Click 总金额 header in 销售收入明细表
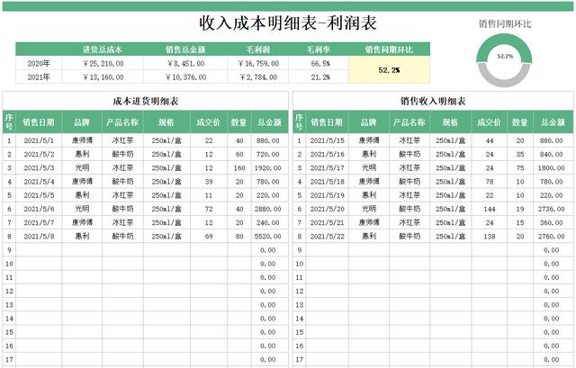The height and width of the screenshot is (368, 576). (x=553, y=122)
